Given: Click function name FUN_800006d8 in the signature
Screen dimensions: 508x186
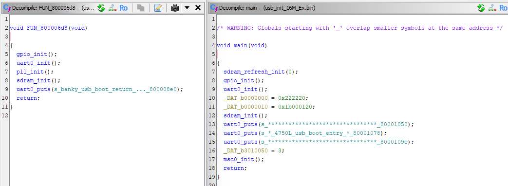Looking at the screenshot, I should point(47,28).
